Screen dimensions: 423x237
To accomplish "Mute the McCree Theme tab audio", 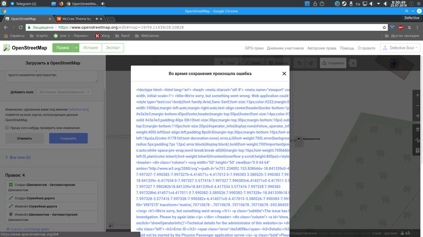I will click(x=97, y=19).
